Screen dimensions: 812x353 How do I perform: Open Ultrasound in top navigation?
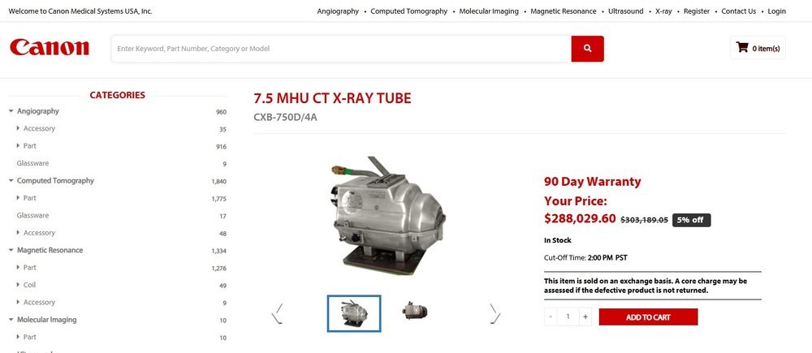click(x=625, y=11)
